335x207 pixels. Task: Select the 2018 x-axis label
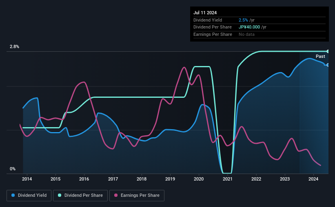(142, 179)
